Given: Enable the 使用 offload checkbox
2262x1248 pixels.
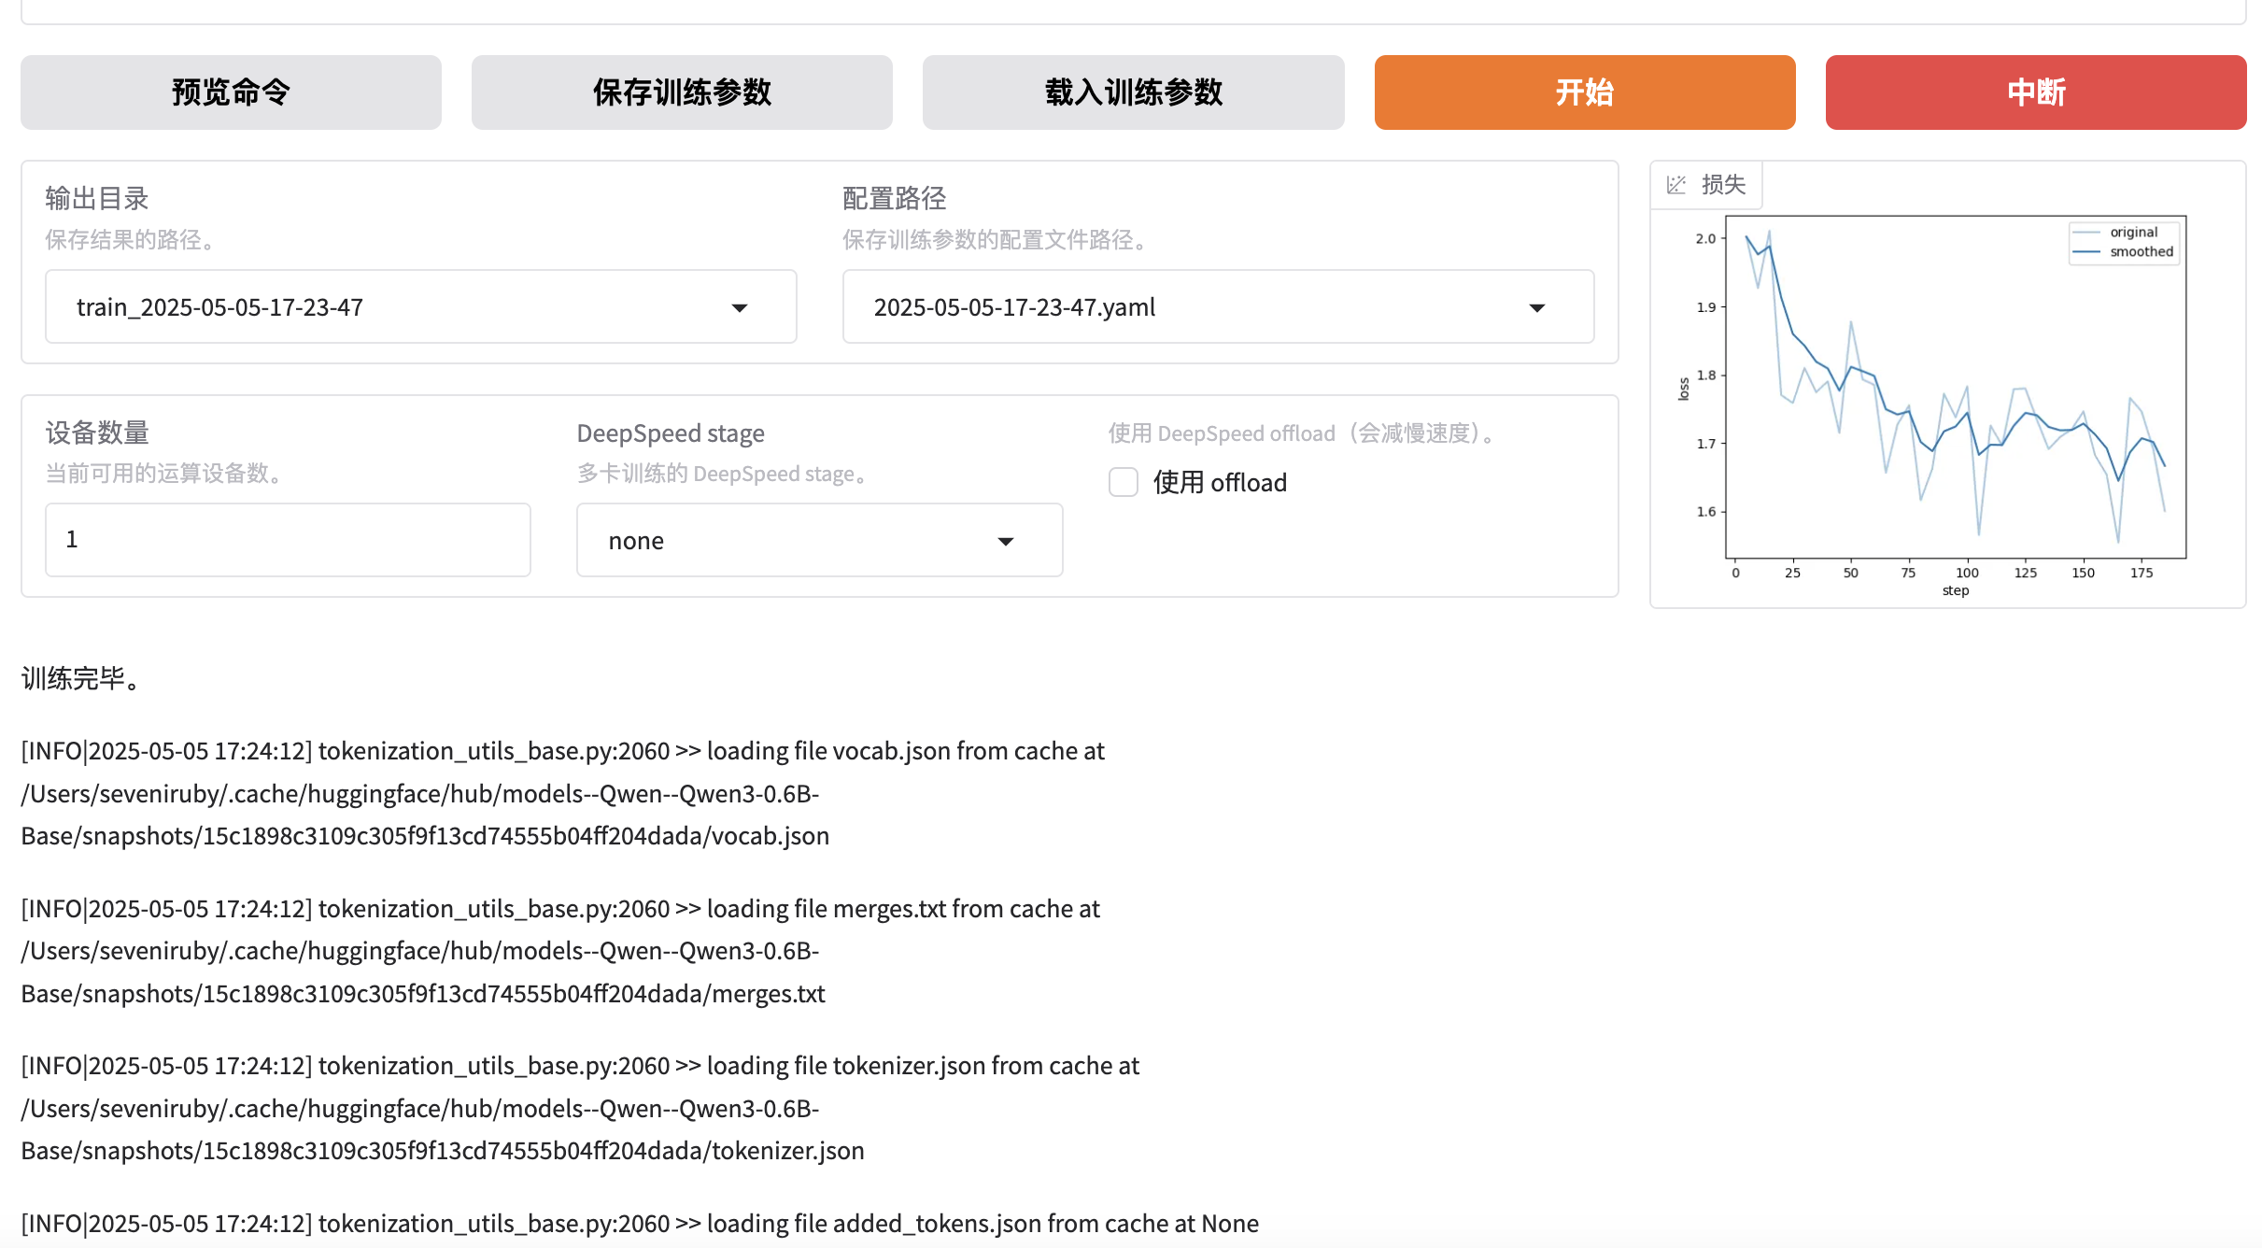Looking at the screenshot, I should tap(1124, 482).
